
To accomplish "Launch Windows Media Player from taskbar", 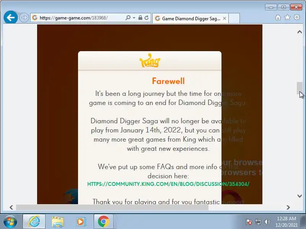I will click(80, 222).
